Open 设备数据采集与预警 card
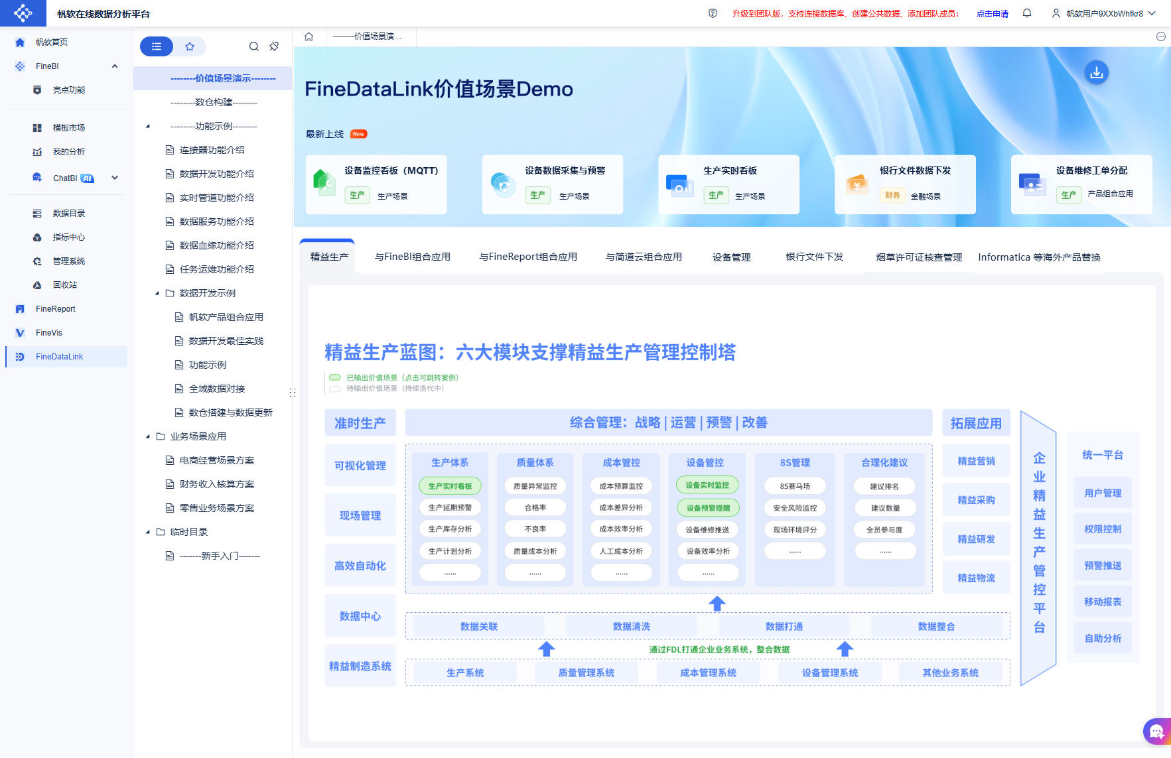1171x758 pixels. click(x=553, y=184)
